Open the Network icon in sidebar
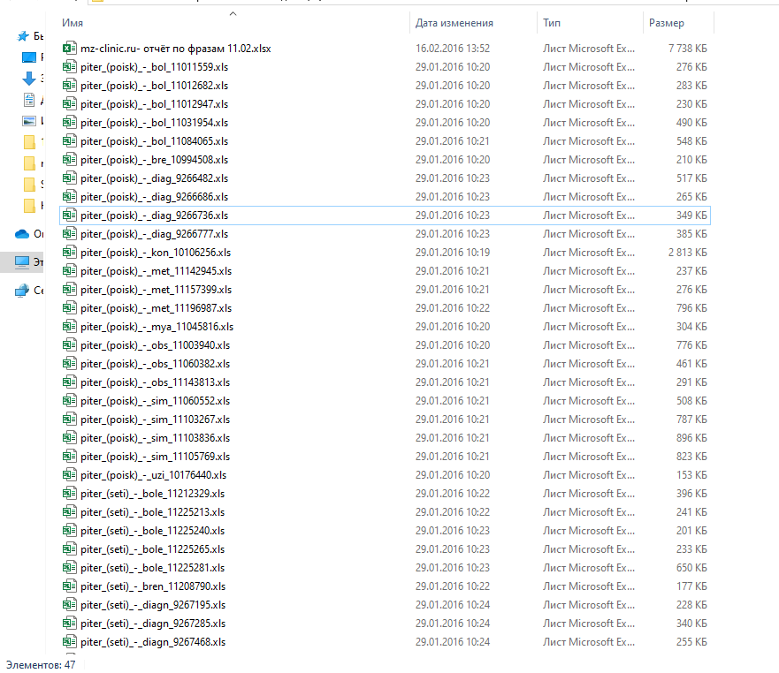This screenshot has height=673, width=779. pyautogui.click(x=22, y=291)
